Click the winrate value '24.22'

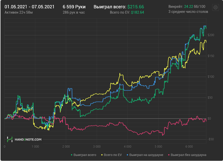click(189, 7)
